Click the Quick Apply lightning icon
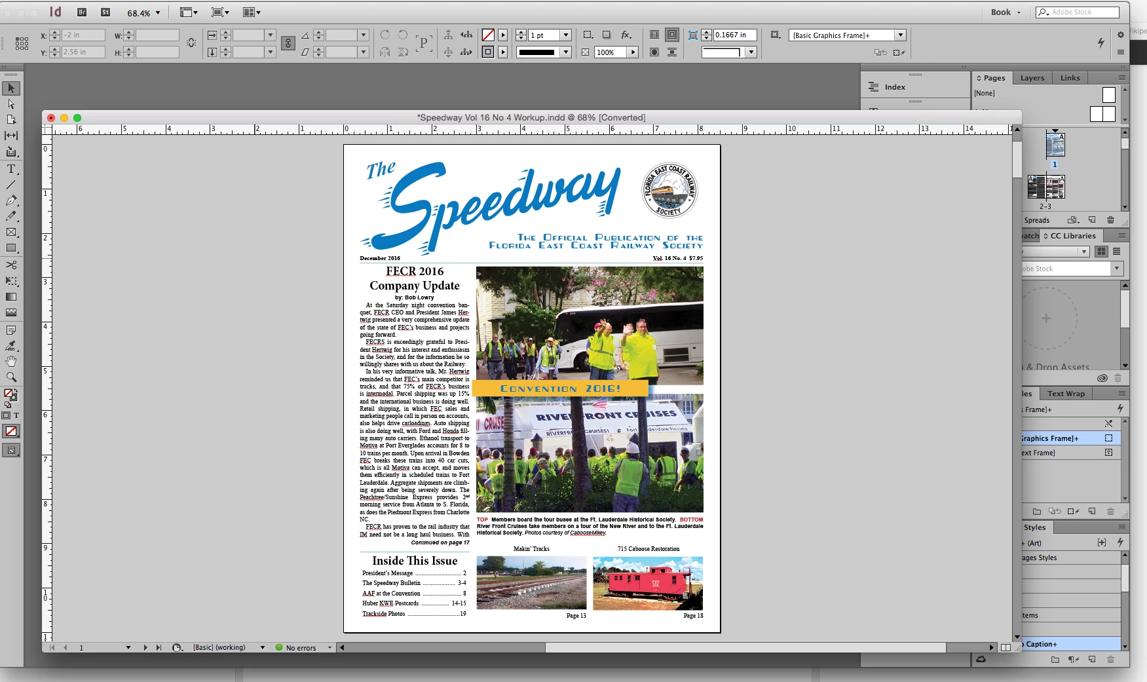 point(1100,43)
